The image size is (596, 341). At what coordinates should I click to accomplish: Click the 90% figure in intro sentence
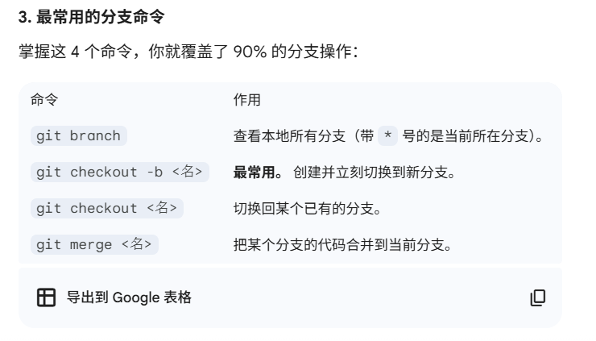tap(250, 52)
